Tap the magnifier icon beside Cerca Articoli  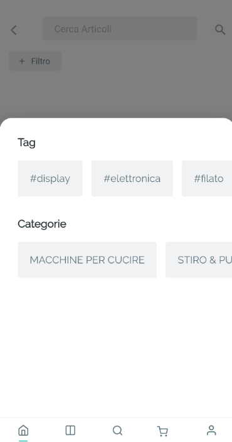(220, 29)
